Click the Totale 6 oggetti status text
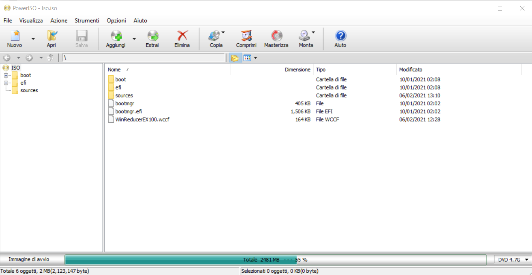 click(x=45, y=271)
